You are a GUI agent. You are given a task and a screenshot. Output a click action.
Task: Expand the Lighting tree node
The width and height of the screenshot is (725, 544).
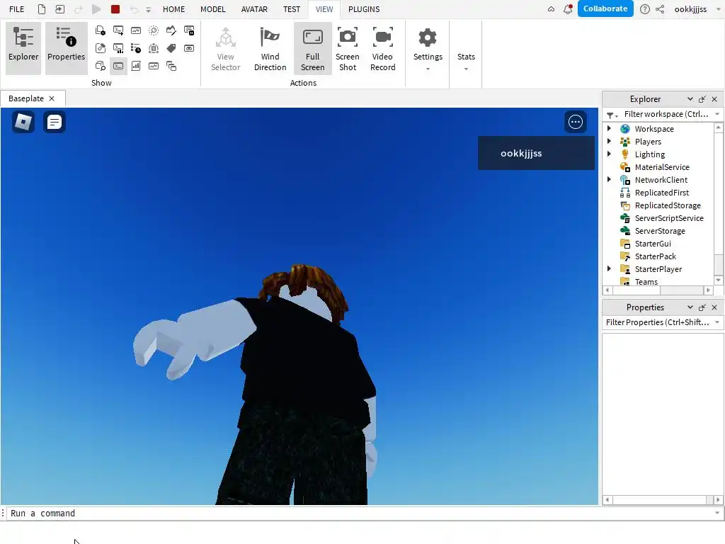609,154
